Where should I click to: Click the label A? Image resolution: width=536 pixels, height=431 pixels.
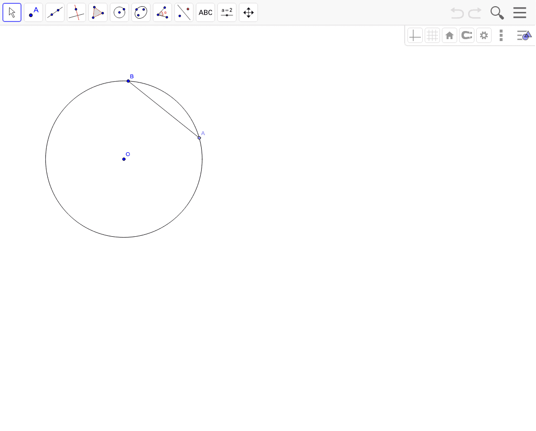click(x=203, y=133)
